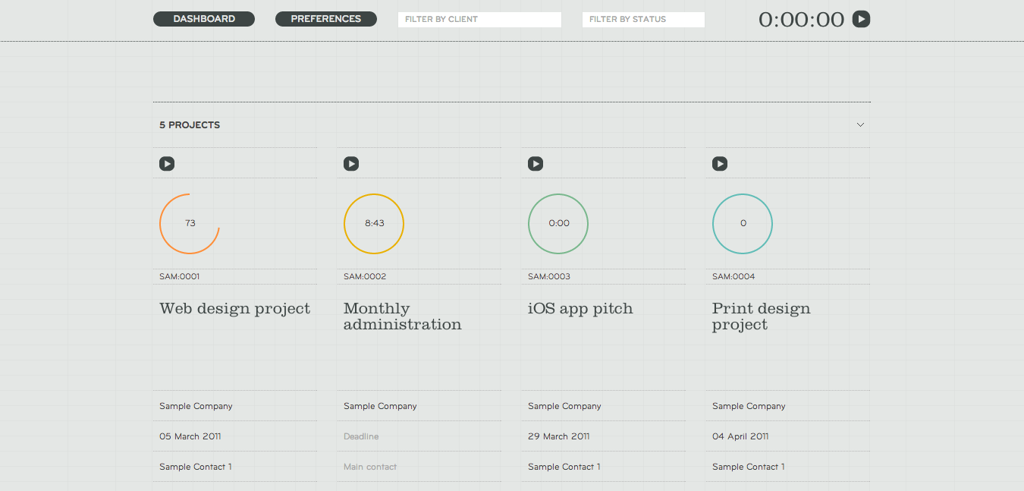Viewport: 1024px width, 491px height.
Task: Click the 0:00:00 timer display
Action: coord(801,19)
